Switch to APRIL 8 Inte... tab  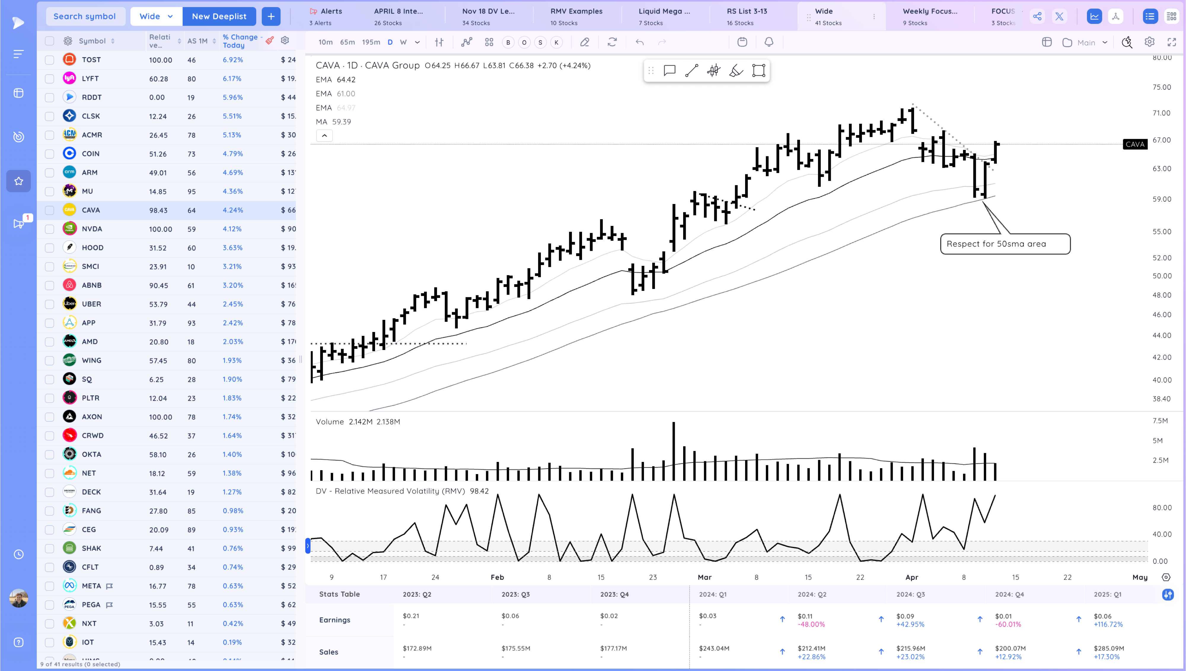[398, 17]
